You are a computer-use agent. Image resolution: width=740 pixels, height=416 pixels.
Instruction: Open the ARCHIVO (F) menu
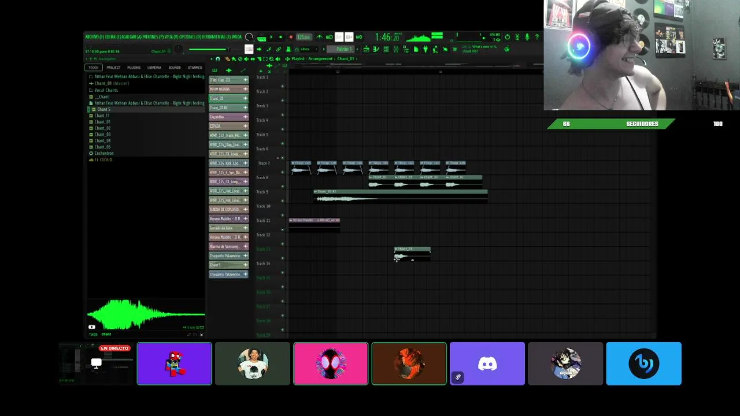pos(95,37)
